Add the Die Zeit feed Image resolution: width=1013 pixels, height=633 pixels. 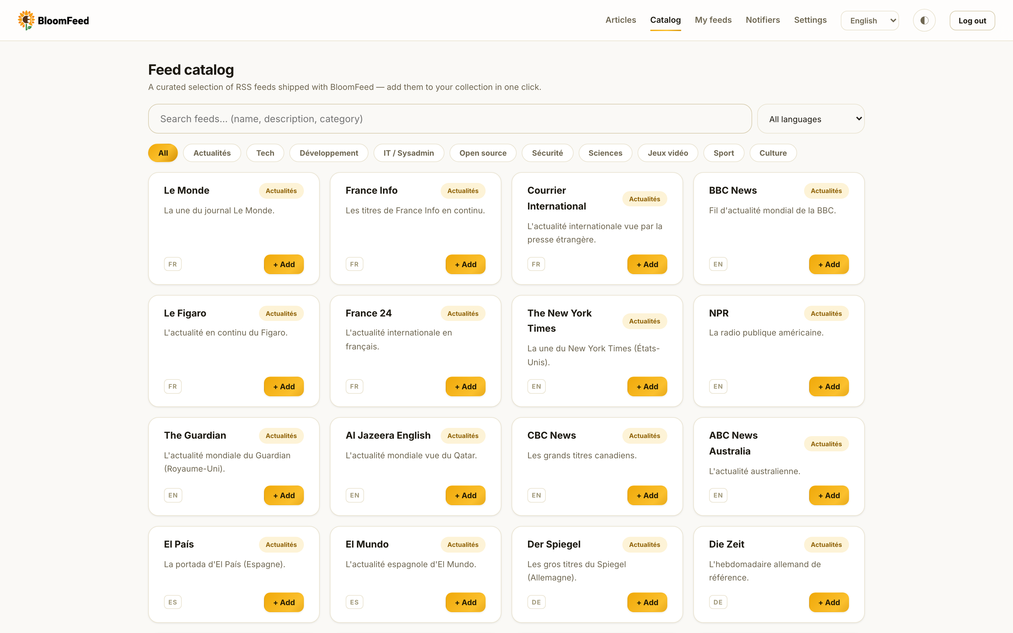click(x=829, y=602)
